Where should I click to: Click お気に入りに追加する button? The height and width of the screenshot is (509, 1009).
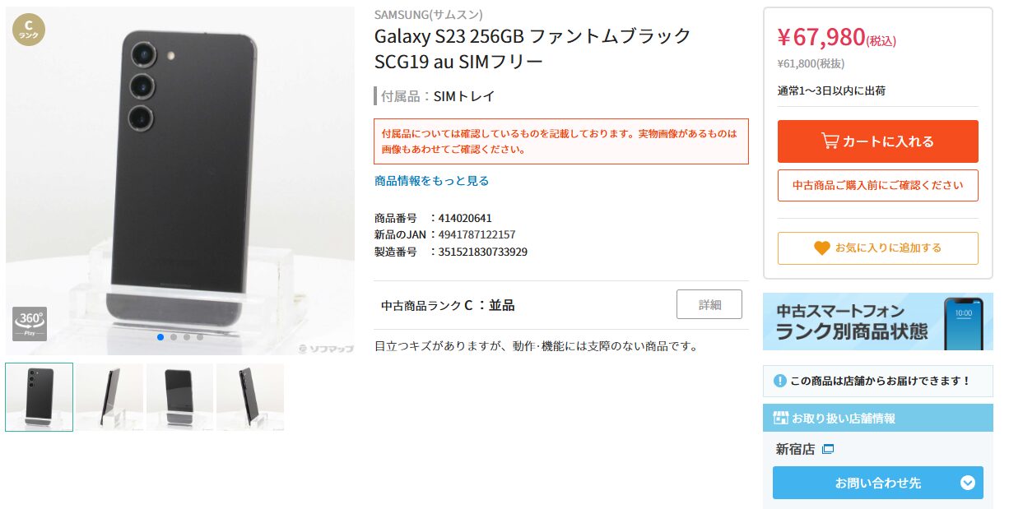pos(878,248)
